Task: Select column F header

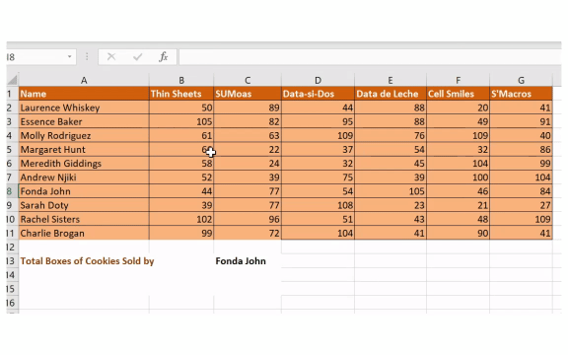Action: (458, 80)
